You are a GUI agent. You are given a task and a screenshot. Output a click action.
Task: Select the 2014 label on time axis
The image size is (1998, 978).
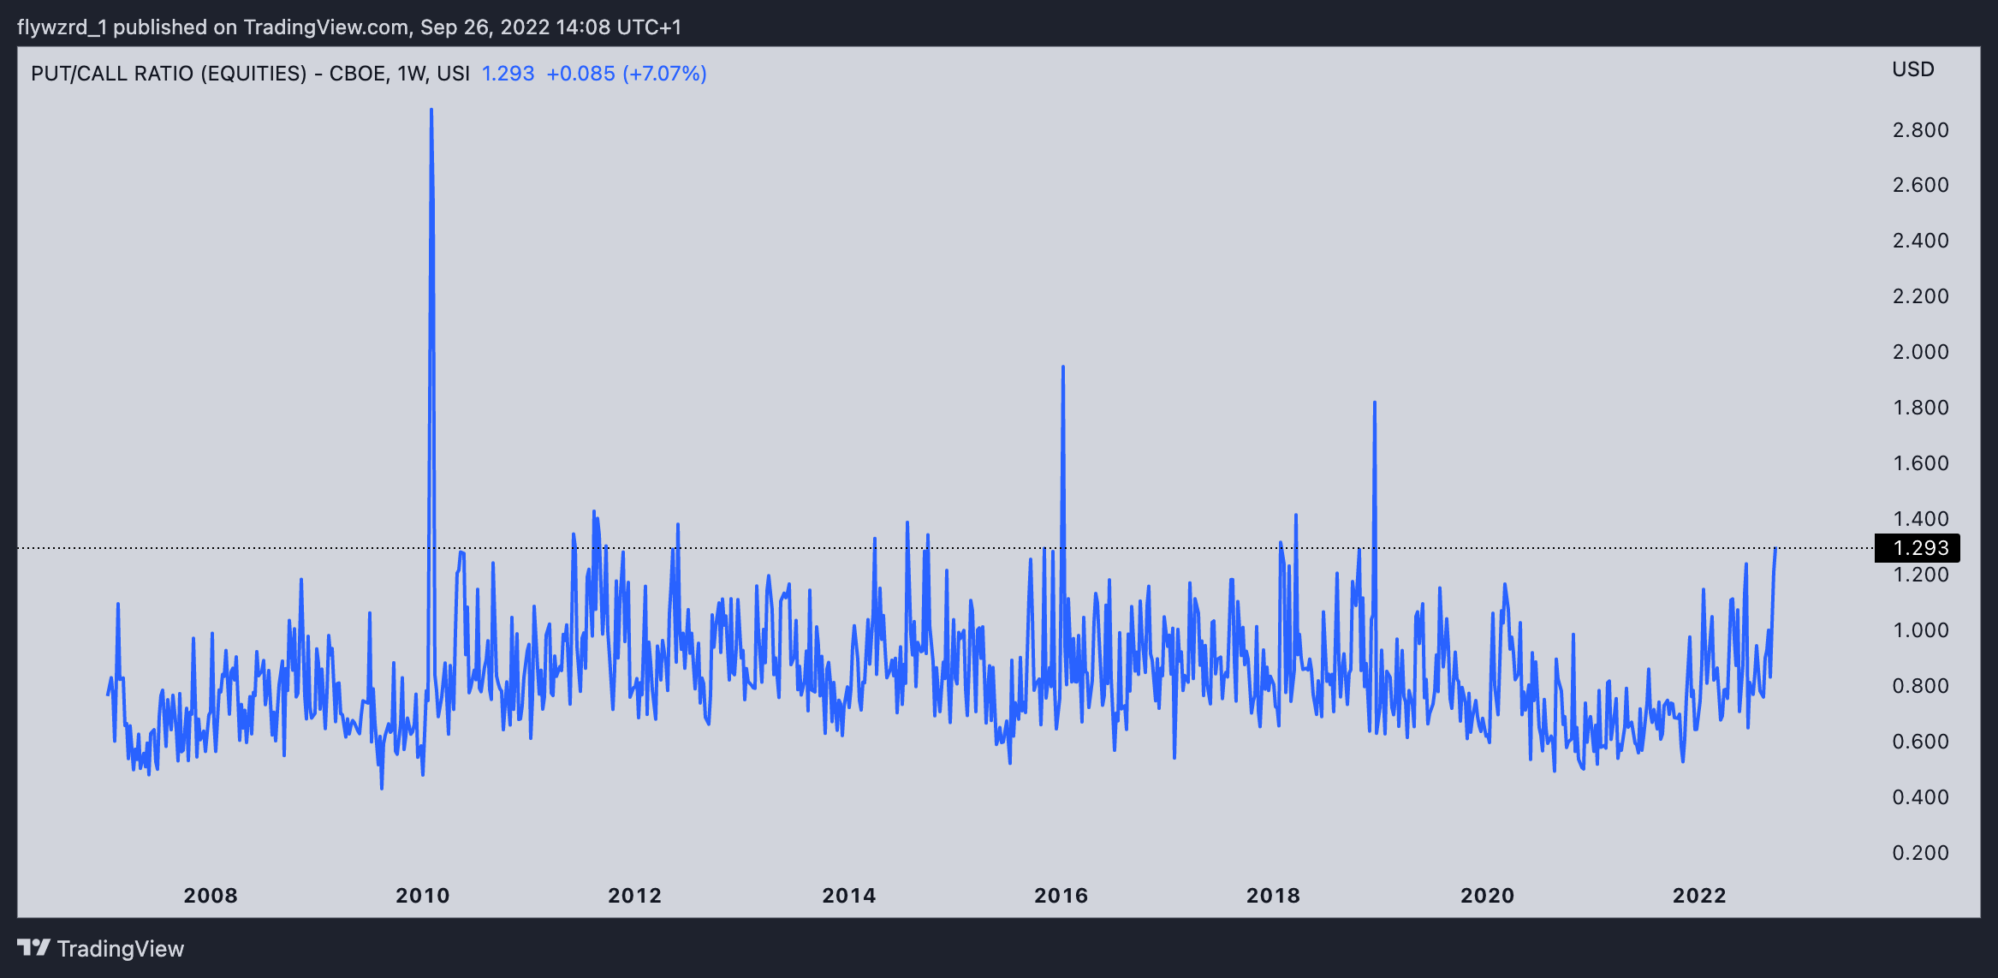(x=848, y=896)
